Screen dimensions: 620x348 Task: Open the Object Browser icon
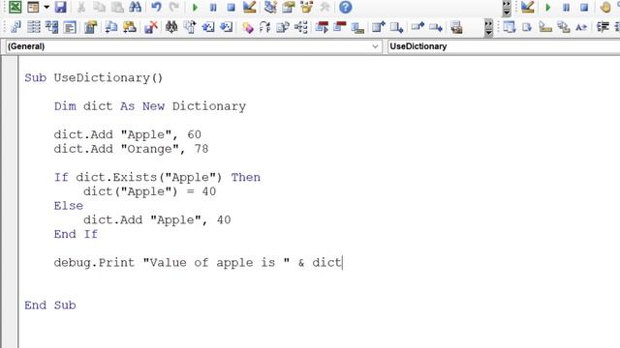[x=306, y=7]
